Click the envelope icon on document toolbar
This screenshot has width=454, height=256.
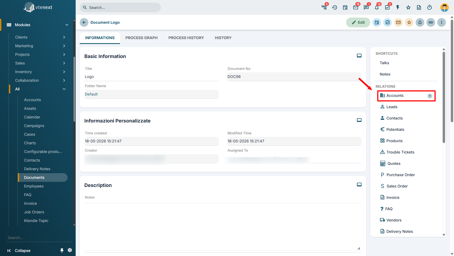(398, 22)
